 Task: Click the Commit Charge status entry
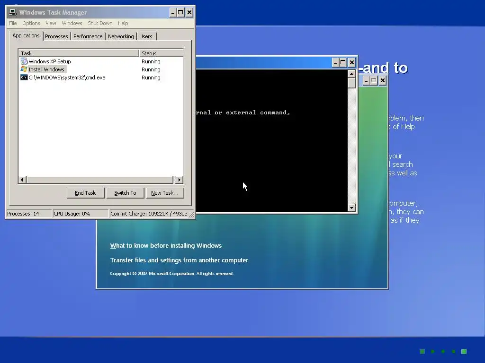coord(148,214)
